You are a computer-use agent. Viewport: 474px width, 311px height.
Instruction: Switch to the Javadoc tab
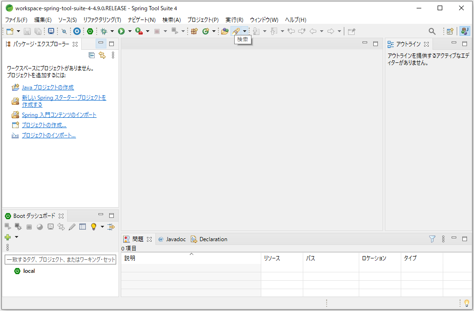(x=172, y=239)
